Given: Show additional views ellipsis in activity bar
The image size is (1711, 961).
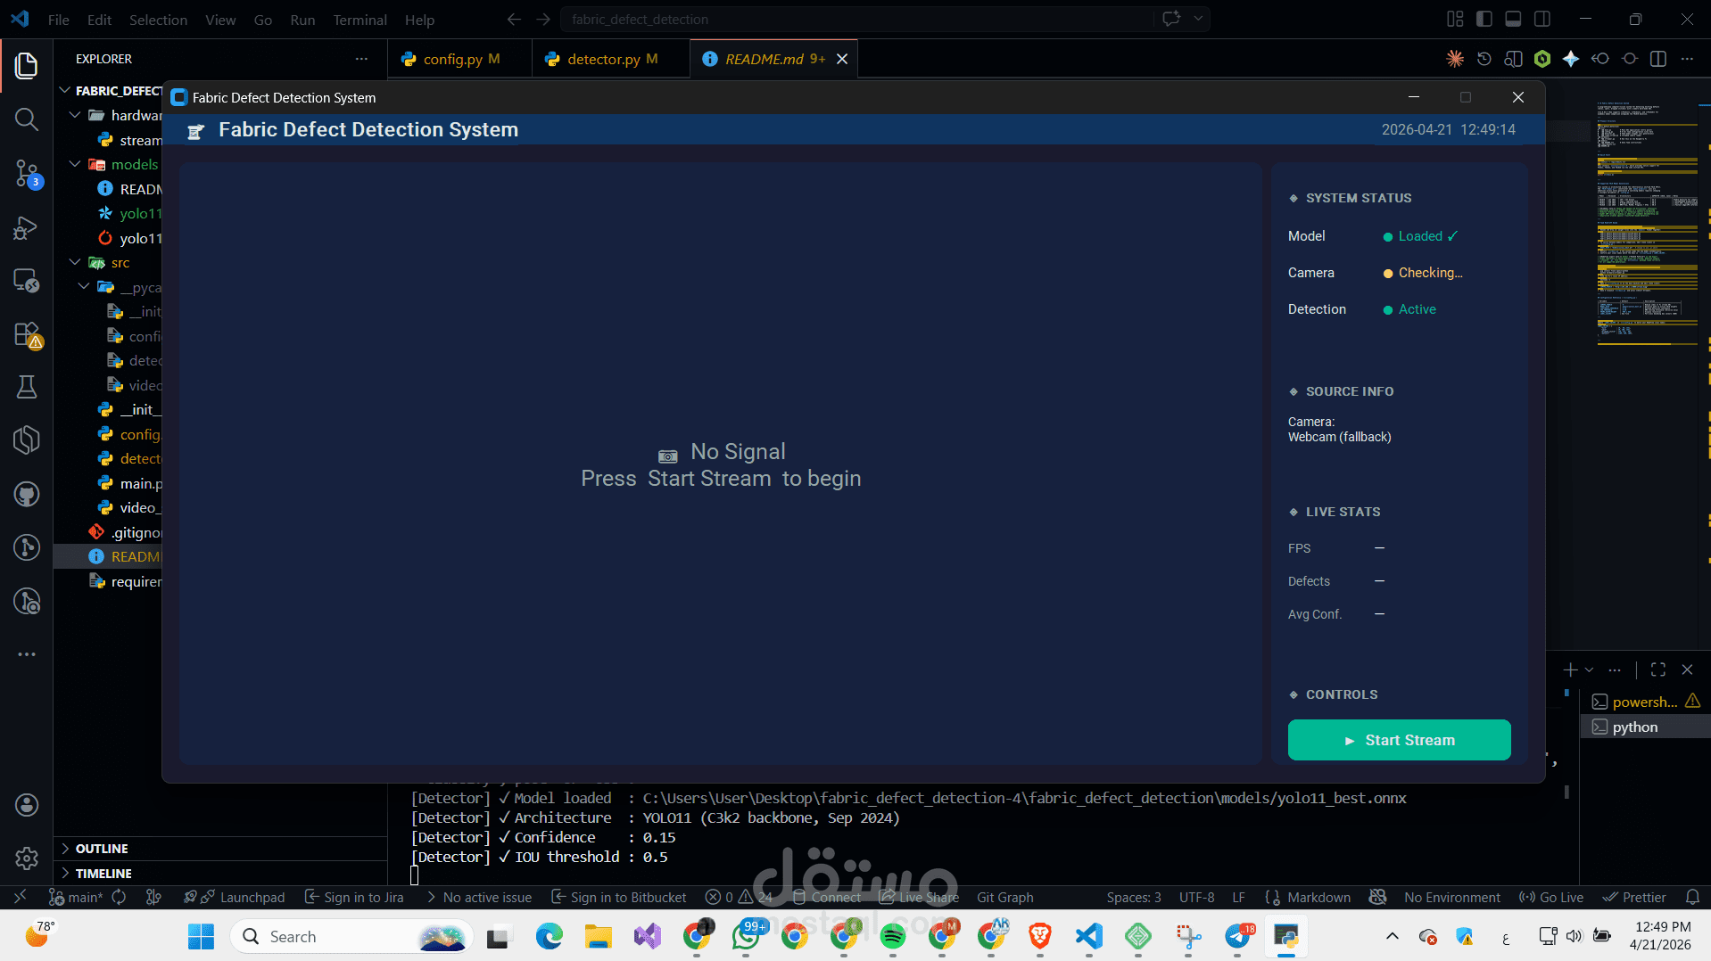Looking at the screenshot, I should click(27, 654).
